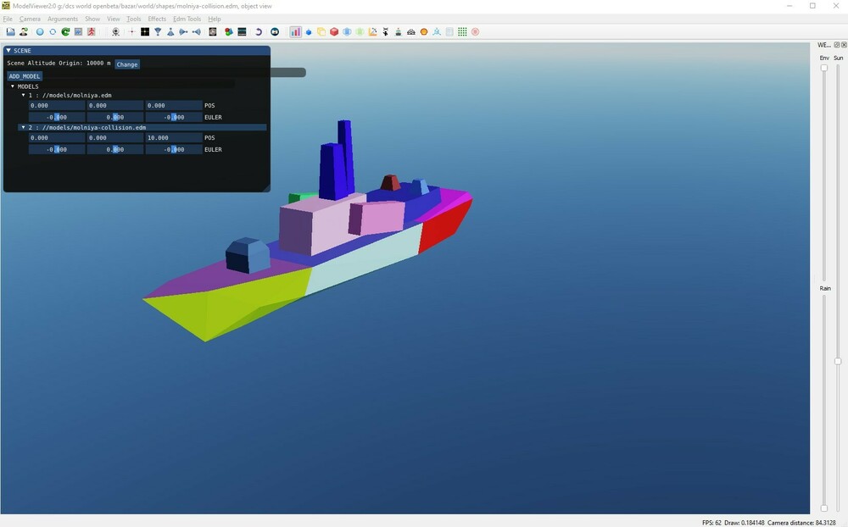The height and width of the screenshot is (527, 848).
Task: Click the camera toolbar icon
Action: pyautogui.click(x=117, y=31)
